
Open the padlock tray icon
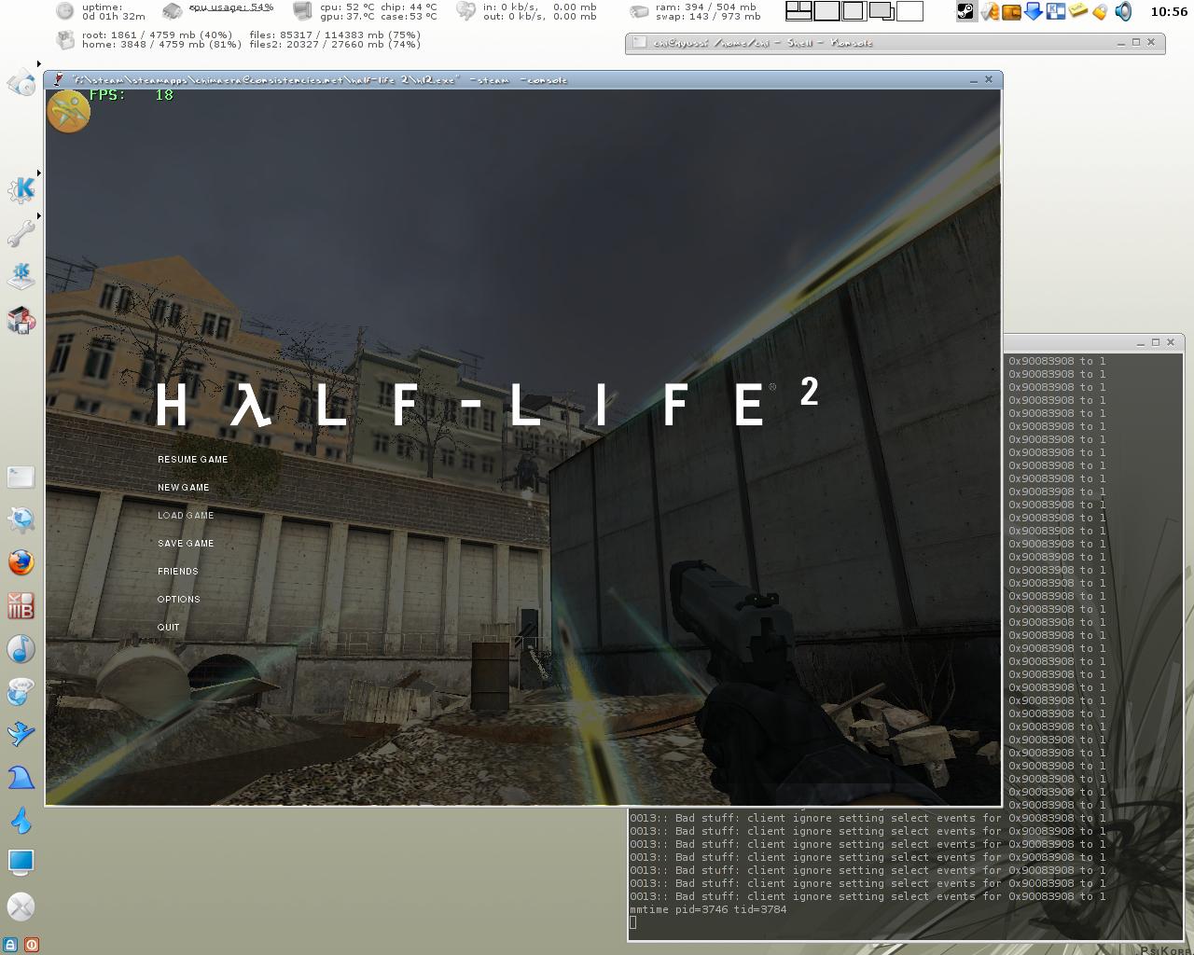1101,11
